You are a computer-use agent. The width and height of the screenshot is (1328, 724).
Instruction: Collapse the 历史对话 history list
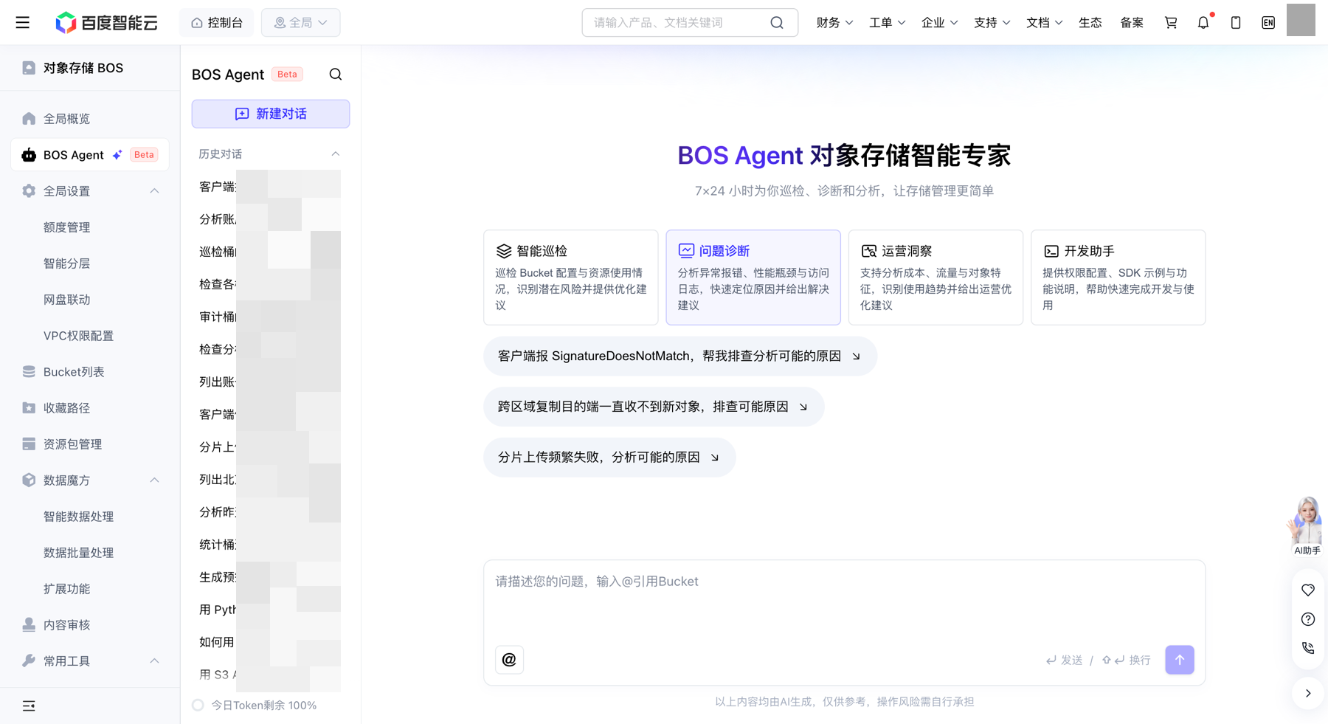pos(336,154)
